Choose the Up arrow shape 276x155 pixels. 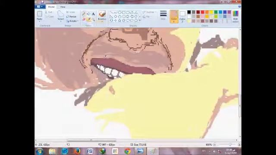coord(116,20)
